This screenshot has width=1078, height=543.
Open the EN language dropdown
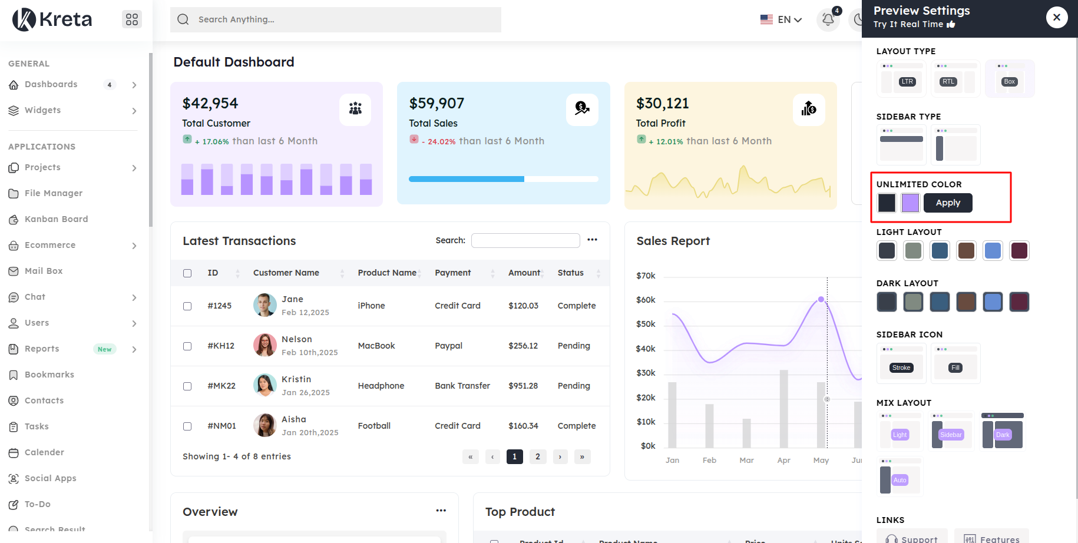point(781,19)
